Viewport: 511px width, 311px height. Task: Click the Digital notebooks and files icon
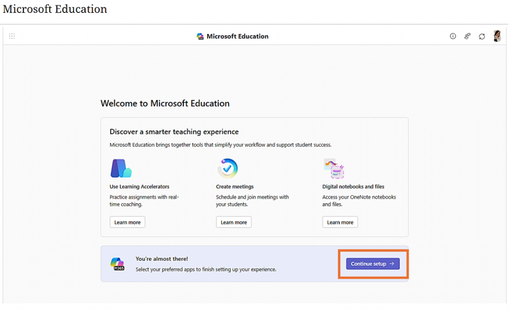pyautogui.click(x=334, y=168)
